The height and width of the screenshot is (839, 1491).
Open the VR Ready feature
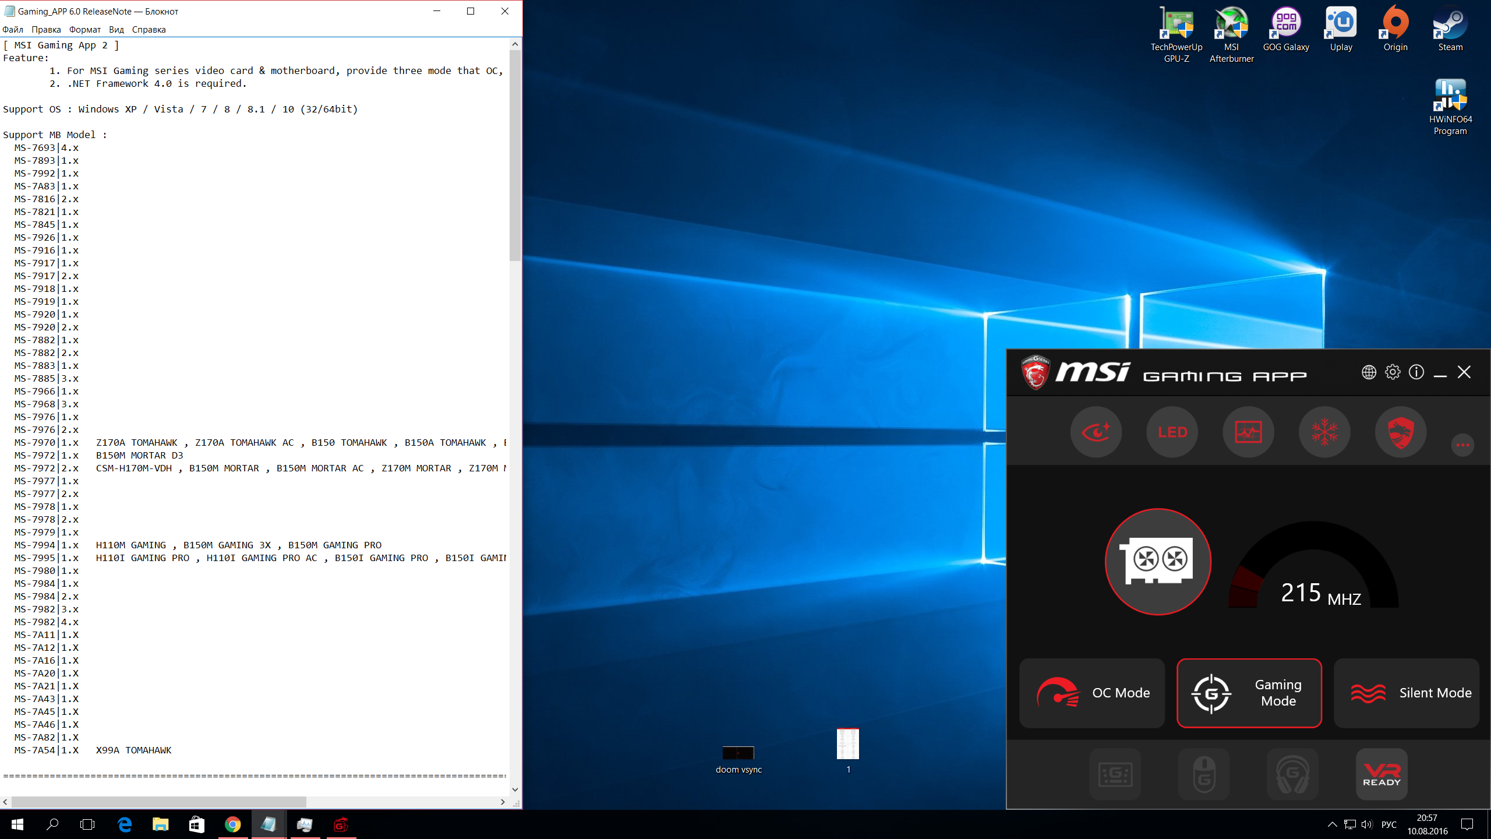click(x=1382, y=774)
